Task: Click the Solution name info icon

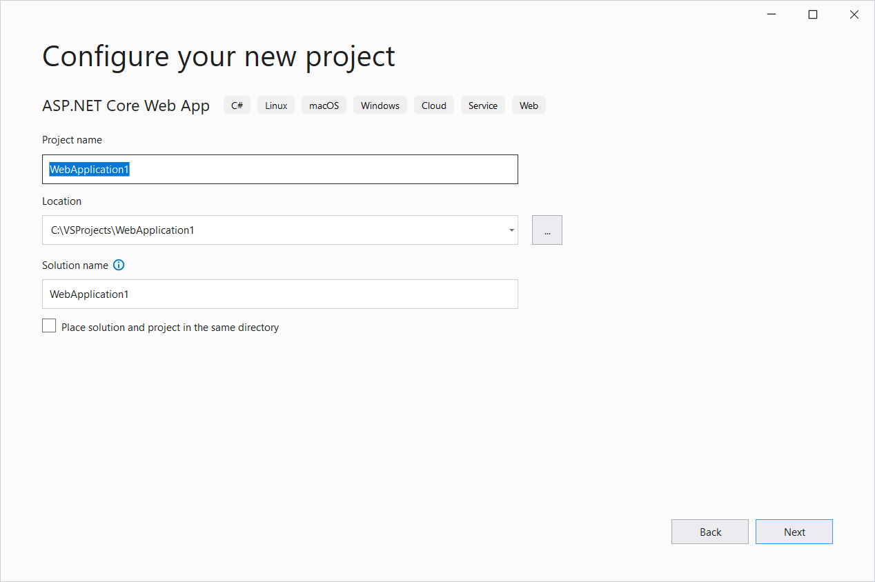Action: coord(119,265)
